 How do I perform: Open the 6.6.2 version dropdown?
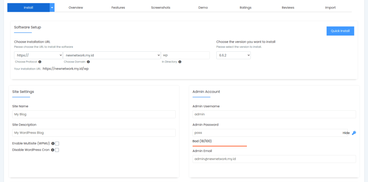[234, 55]
